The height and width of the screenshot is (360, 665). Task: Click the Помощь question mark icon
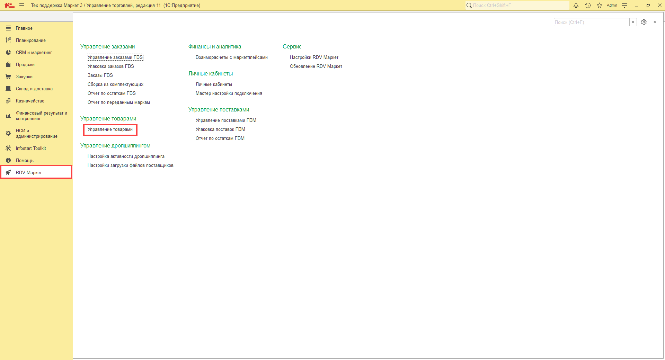8,160
